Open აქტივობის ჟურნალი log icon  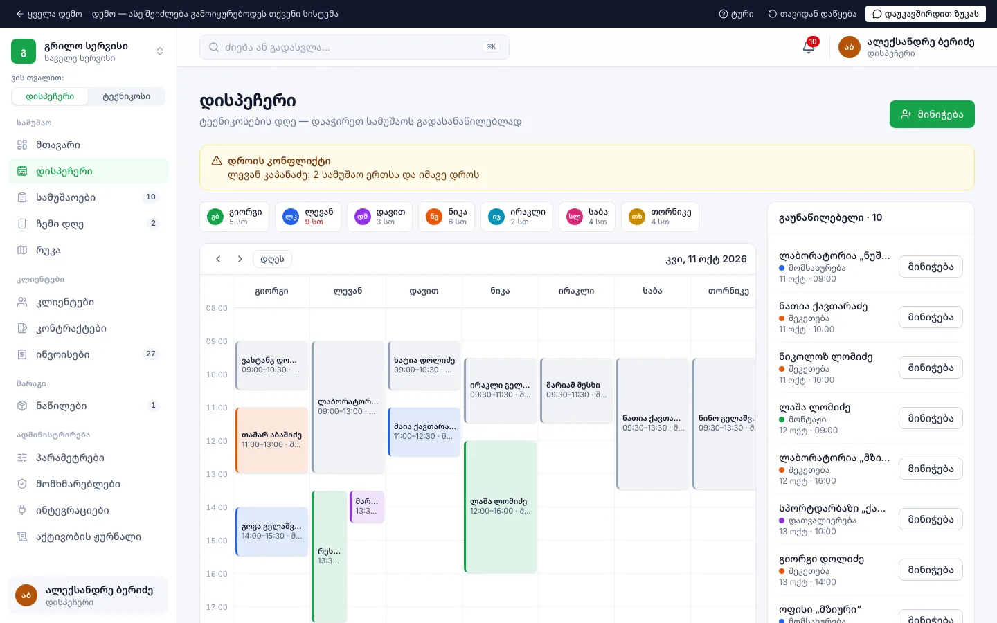pos(22,536)
